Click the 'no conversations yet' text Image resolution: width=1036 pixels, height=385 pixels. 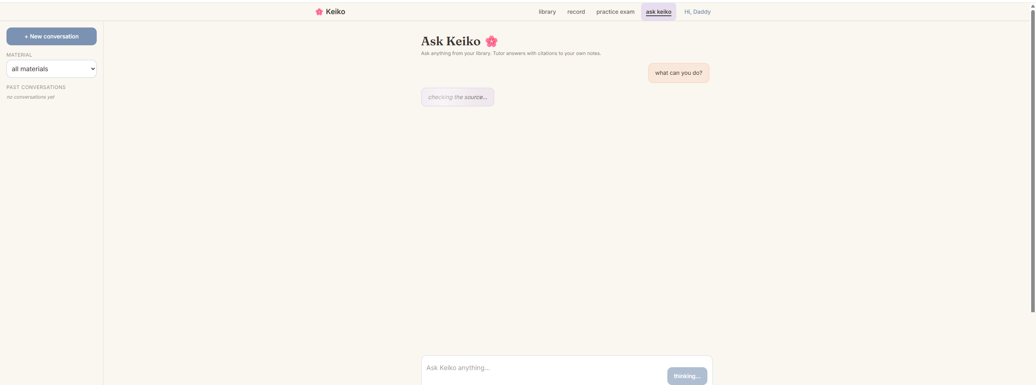pyautogui.click(x=30, y=97)
